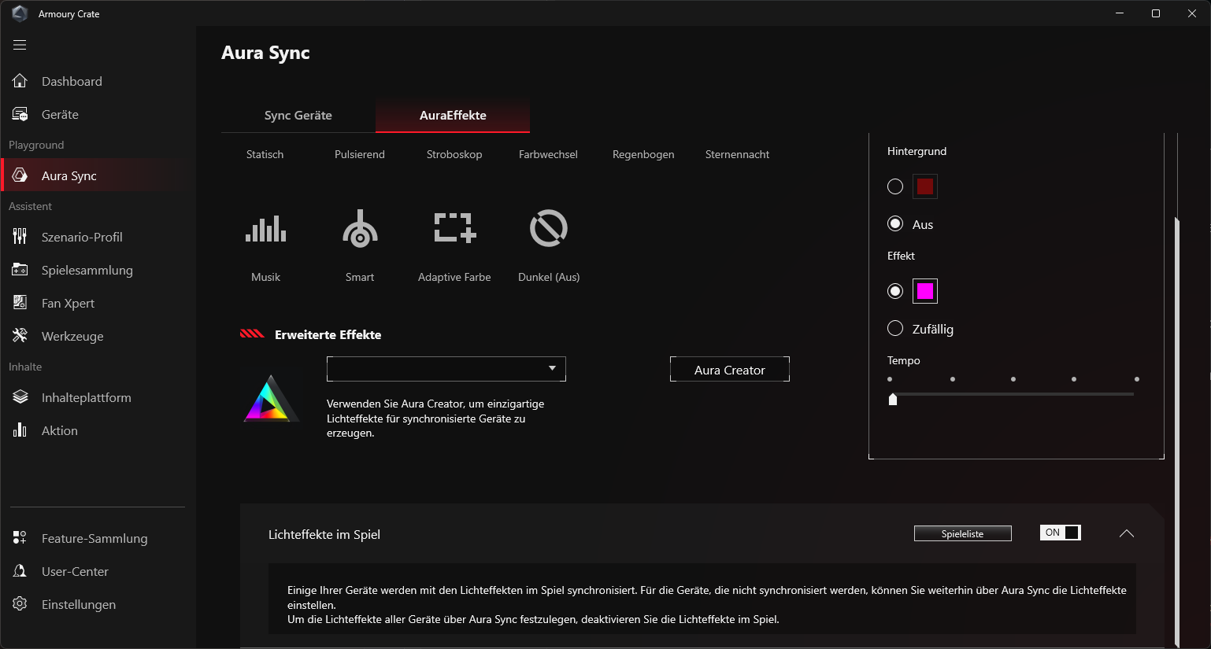Switch to the AuraEffekte tab
The image size is (1211, 649).
point(453,116)
